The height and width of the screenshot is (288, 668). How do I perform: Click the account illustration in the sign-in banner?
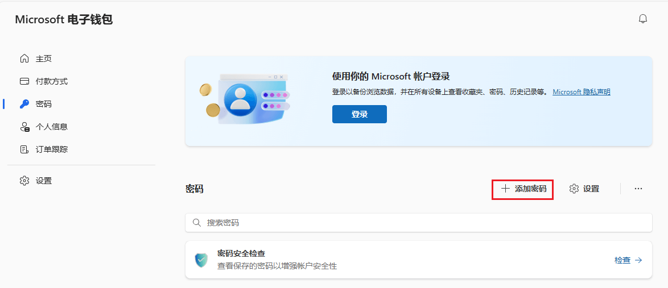(x=245, y=99)
